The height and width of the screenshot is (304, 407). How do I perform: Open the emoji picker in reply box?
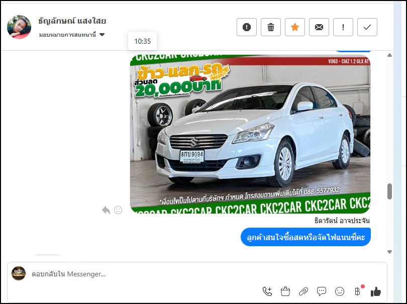(x=340, y=291)
